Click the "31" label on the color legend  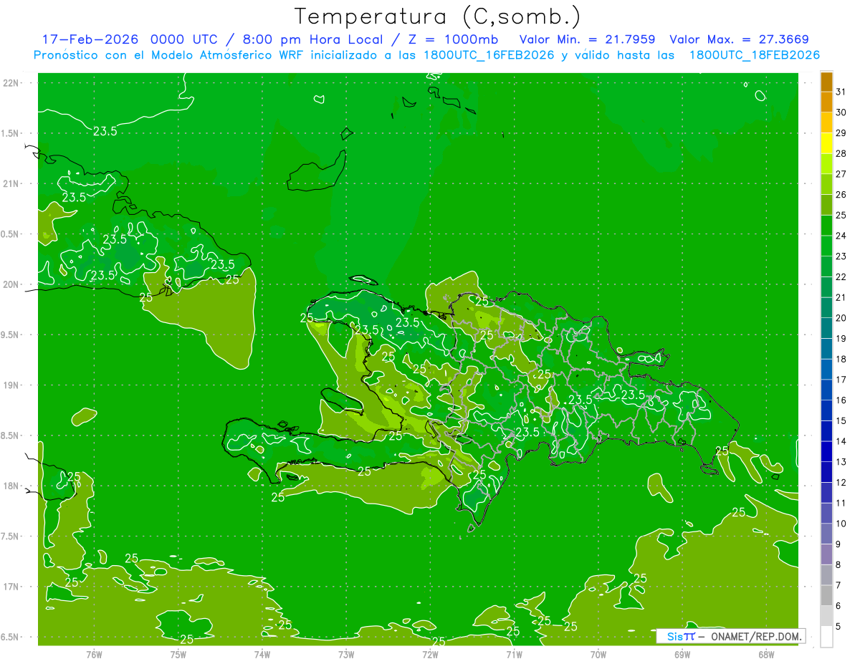pos(841,92)
